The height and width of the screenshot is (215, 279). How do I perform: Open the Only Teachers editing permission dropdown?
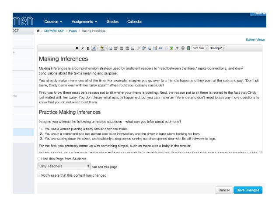click(64, 166)
